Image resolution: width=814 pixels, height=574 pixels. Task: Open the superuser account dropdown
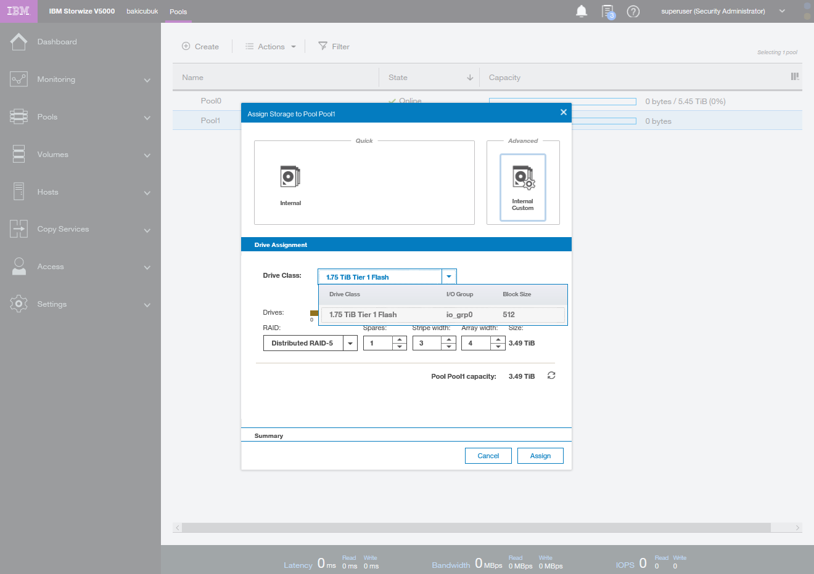pos(782,11)
